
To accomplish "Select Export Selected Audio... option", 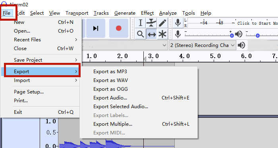I will pos(139,107).
